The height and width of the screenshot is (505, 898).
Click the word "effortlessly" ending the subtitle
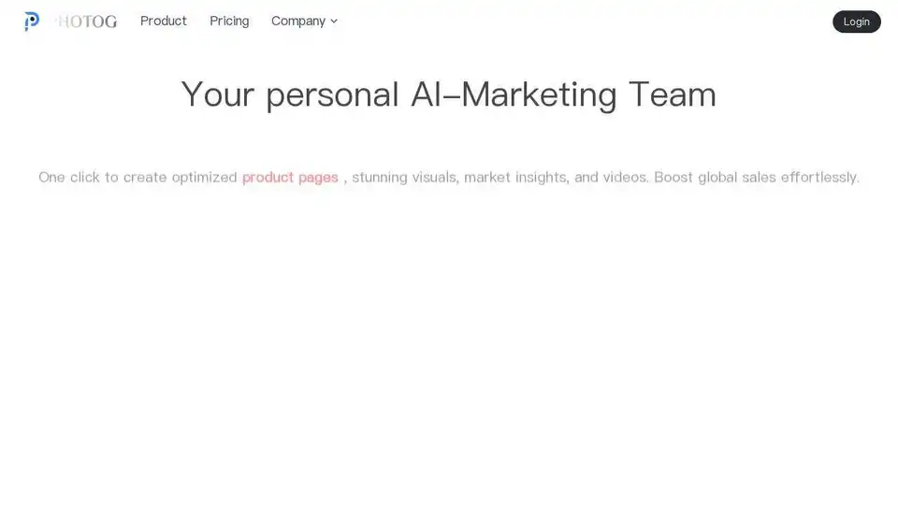pyautogui.click(x=819, y=178)
